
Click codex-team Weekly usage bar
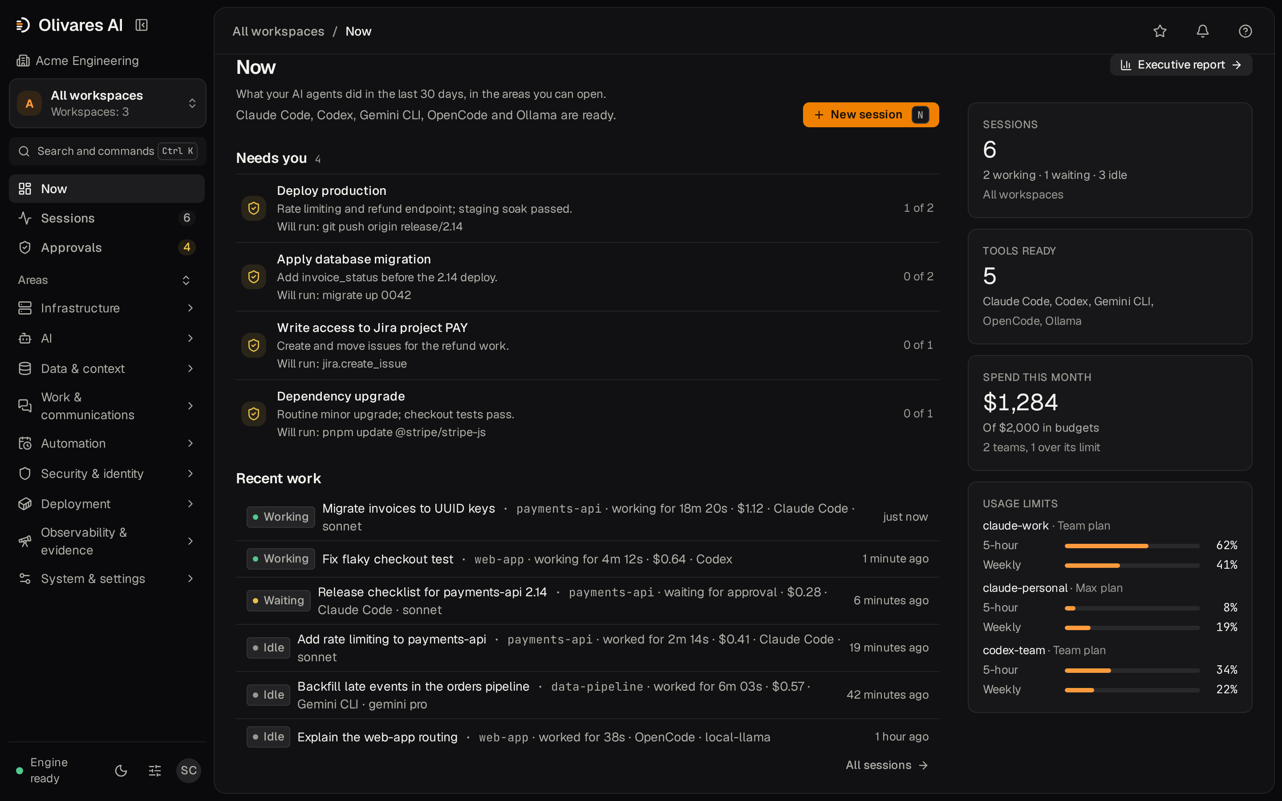click(x=1132, y=690)
